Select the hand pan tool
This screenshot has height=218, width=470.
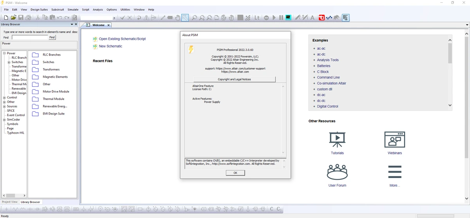[x=177, y=18]
